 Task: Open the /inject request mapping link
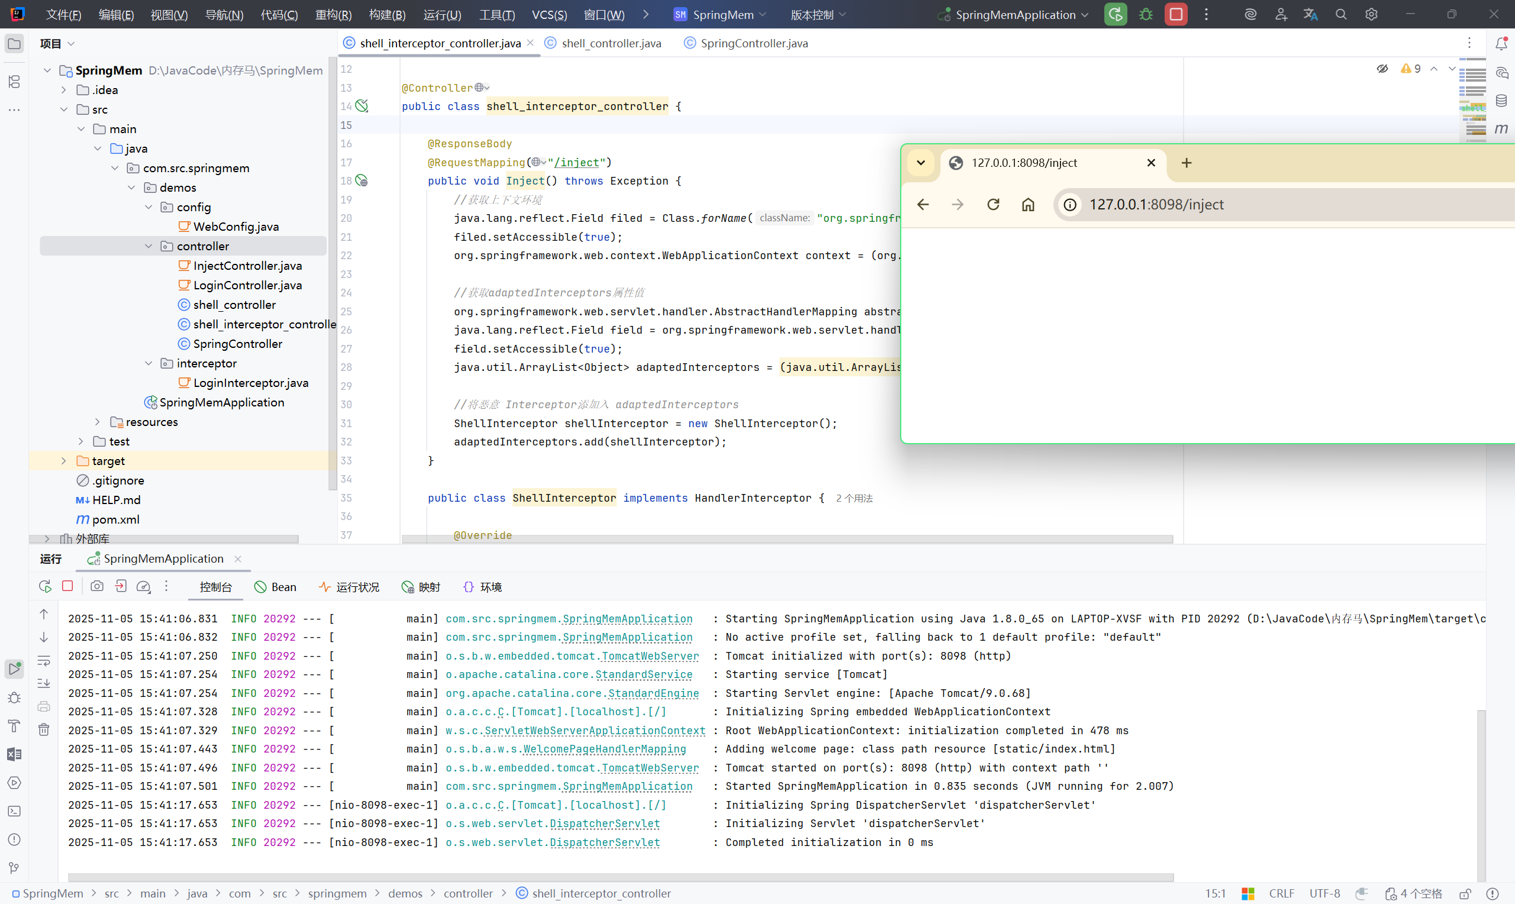coord(576,163)
